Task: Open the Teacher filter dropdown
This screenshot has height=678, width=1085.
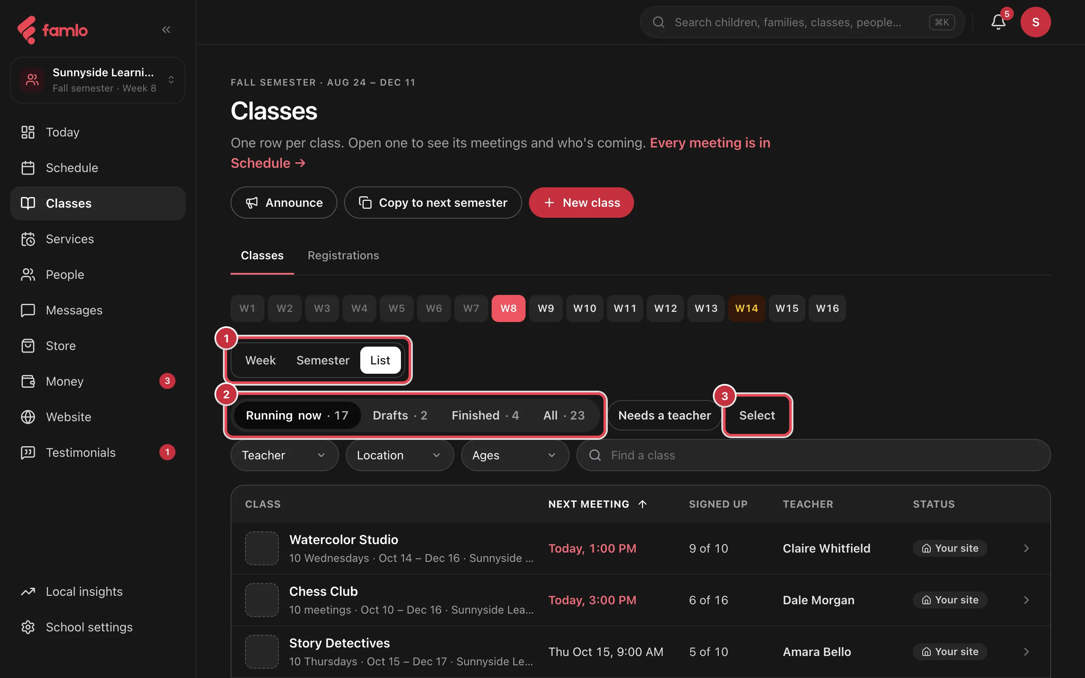Action: [284, 455]
